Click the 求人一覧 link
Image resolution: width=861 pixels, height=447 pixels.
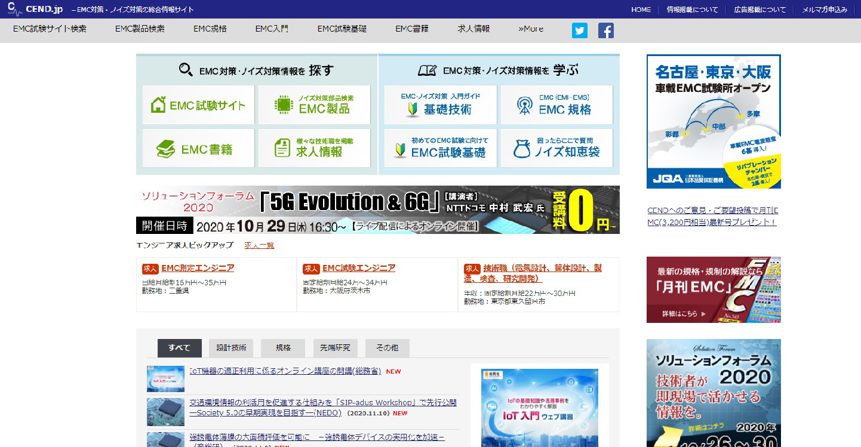tap(259, 245)
